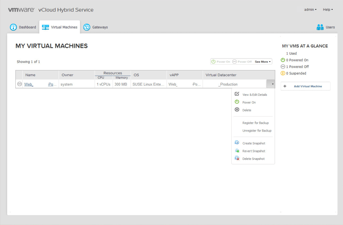Click the '1 Used' glance text
This screenshot has height=225, width=343.
[x=291, y=53]
